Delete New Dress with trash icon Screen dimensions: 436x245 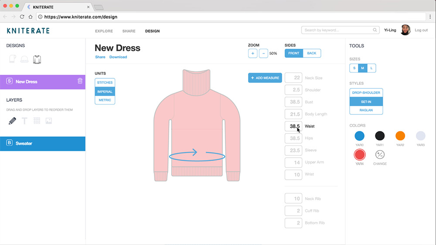pyautogui.click(x=80, y=81)
